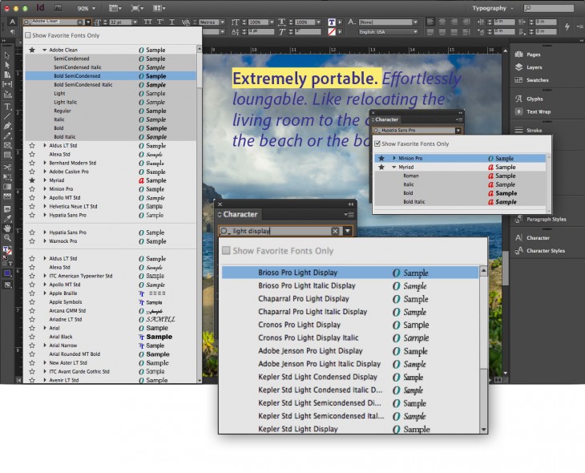
Task: Select the Hand tool
Action: click(x=7, y=228)
